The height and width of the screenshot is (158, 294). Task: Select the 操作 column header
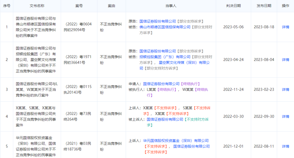[285, 6]
